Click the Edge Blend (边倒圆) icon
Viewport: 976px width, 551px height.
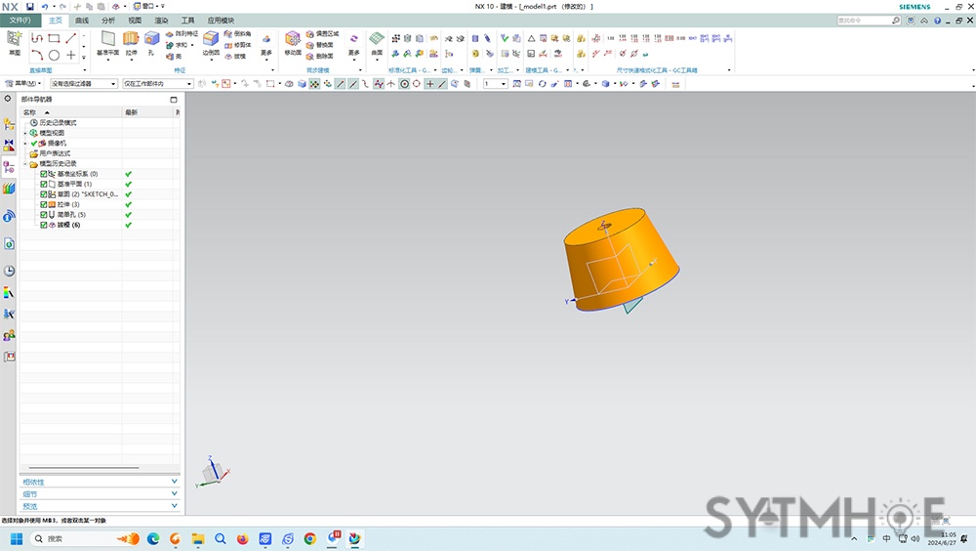click(x=211, y=41)
